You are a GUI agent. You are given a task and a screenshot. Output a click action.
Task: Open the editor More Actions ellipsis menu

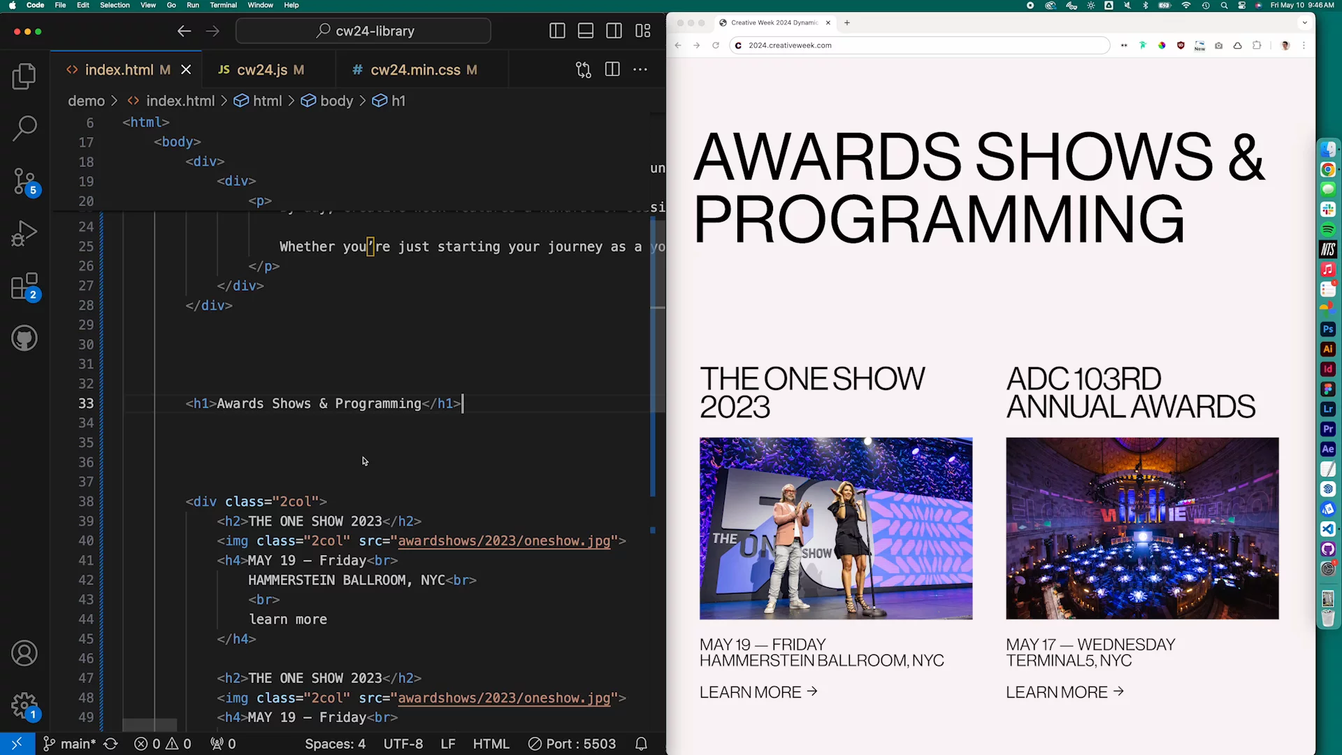point(640,69)
